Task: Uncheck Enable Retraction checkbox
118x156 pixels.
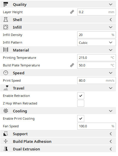Action: pos(81,96)
